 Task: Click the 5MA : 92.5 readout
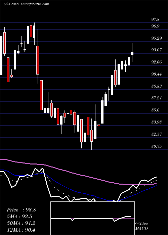tap(19, 217)
